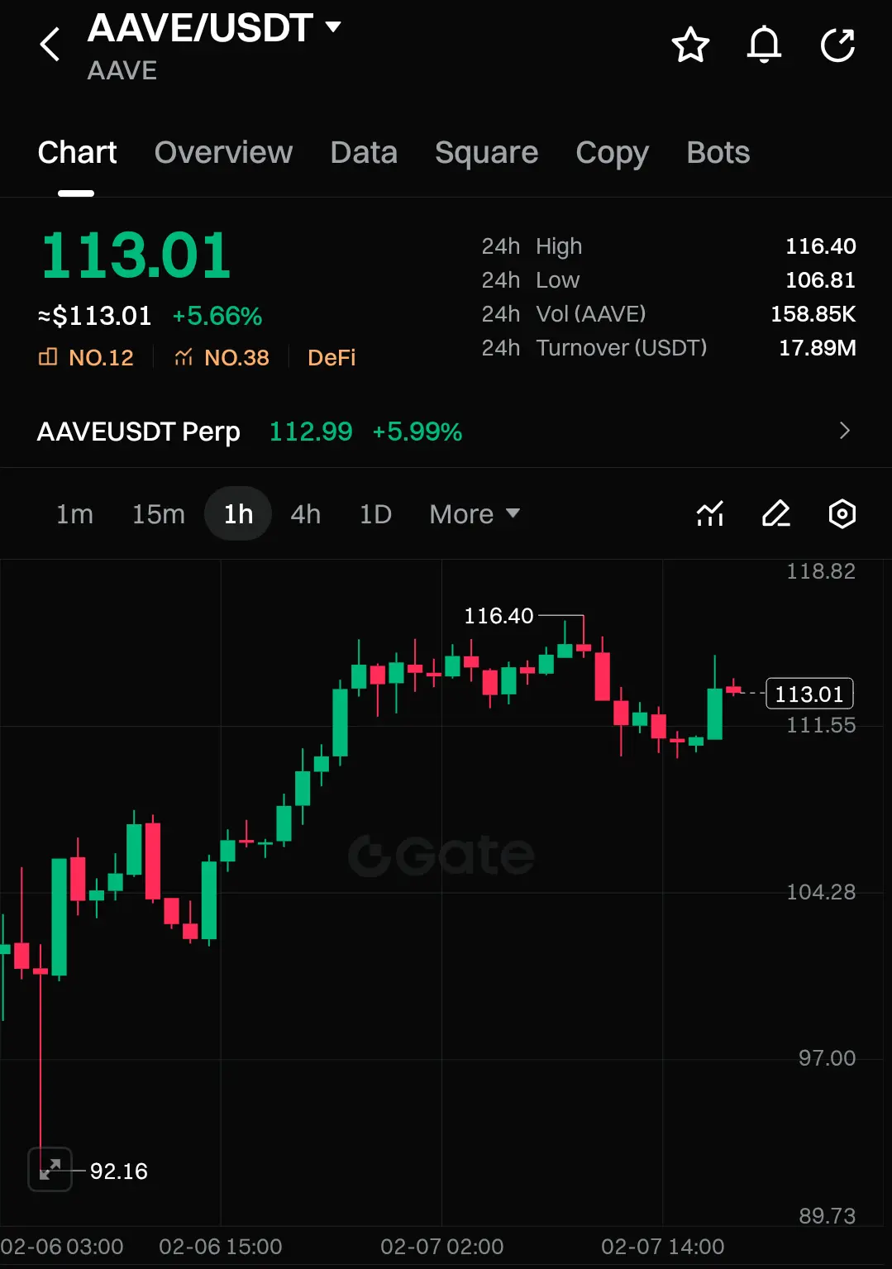Tap the 24h Vol value 158.85K
The width and height of the screenshot is (892, 1269).
813,314
